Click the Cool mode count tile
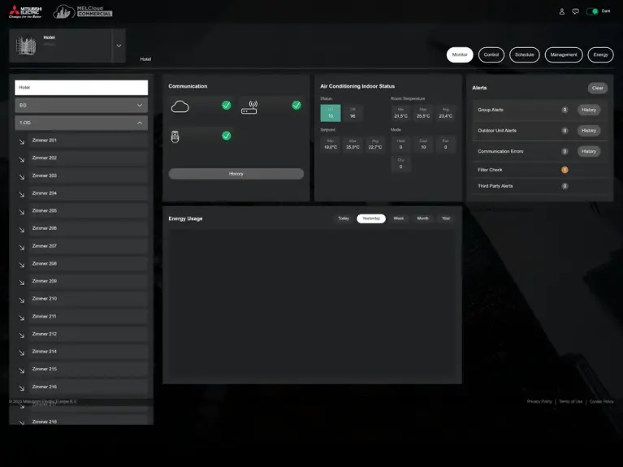Viewport: 623px width, 467px height. (423, 145)
